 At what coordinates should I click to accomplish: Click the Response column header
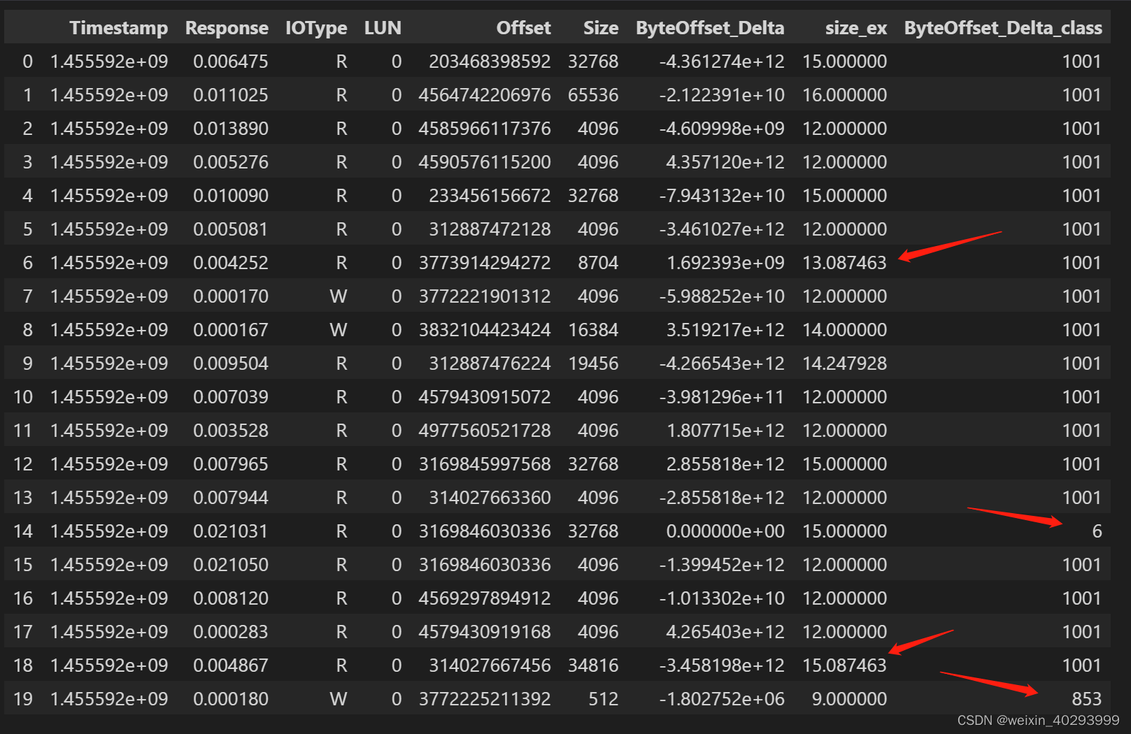tap(227, 28)
